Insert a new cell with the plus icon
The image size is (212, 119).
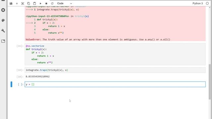pyautogui.click(x=17, y=4)
